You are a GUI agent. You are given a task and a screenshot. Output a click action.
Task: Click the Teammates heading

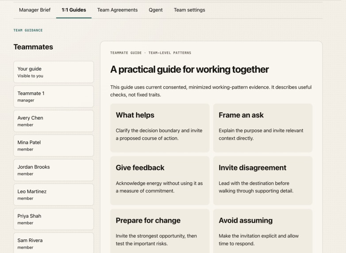33,47
